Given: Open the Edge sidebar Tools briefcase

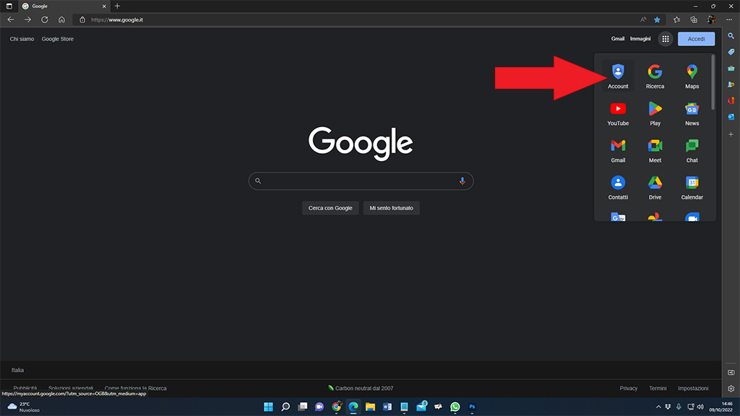Looking at the screenshot, I should coord(731,69).
